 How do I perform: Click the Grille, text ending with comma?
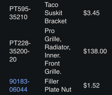click(x=53, y=39)
